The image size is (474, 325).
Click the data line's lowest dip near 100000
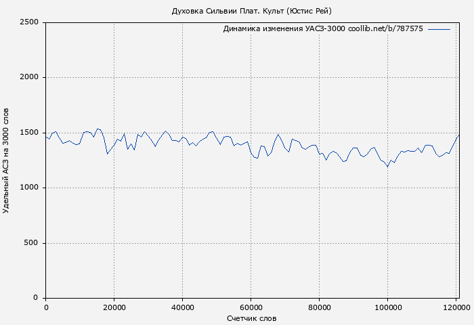(x=387, y=166)
